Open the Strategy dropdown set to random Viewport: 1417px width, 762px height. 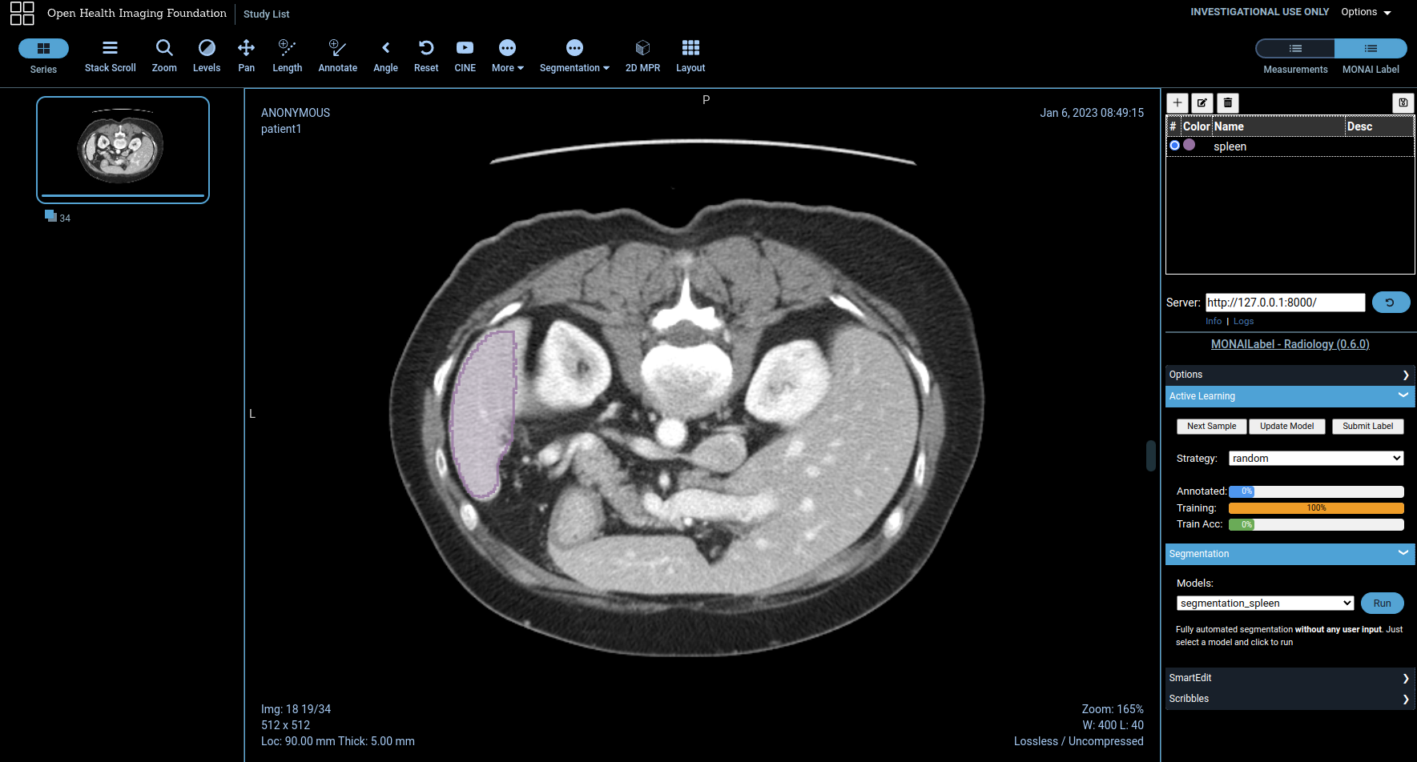click(x=1316, y=459)
